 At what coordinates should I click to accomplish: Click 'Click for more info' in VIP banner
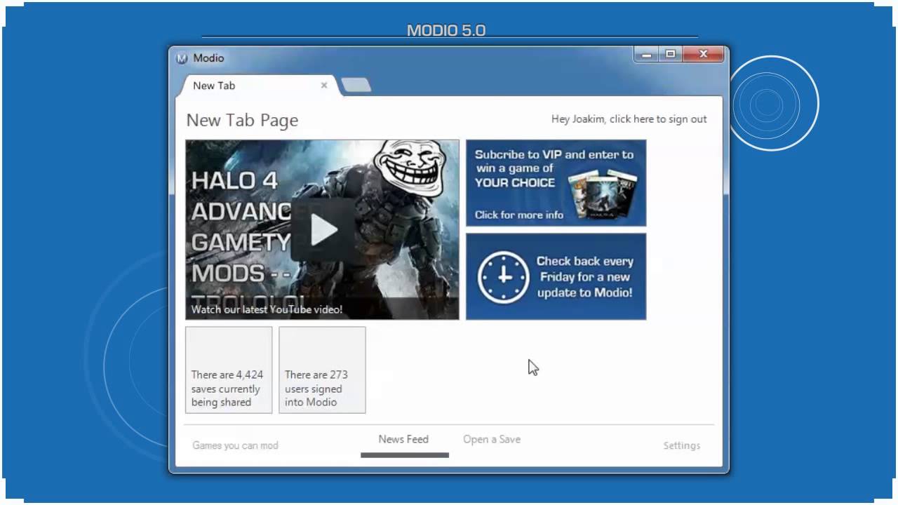pyautogui.click(x=519, y=215)
